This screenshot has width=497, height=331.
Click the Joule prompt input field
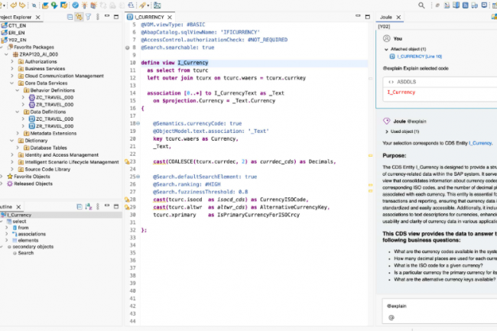point(440,312)
